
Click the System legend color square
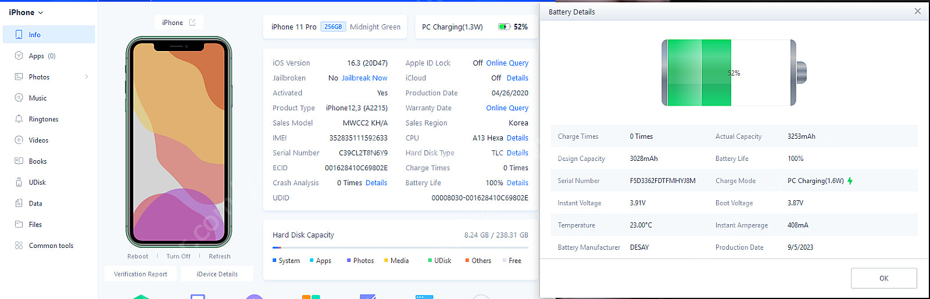pos(274,260)
